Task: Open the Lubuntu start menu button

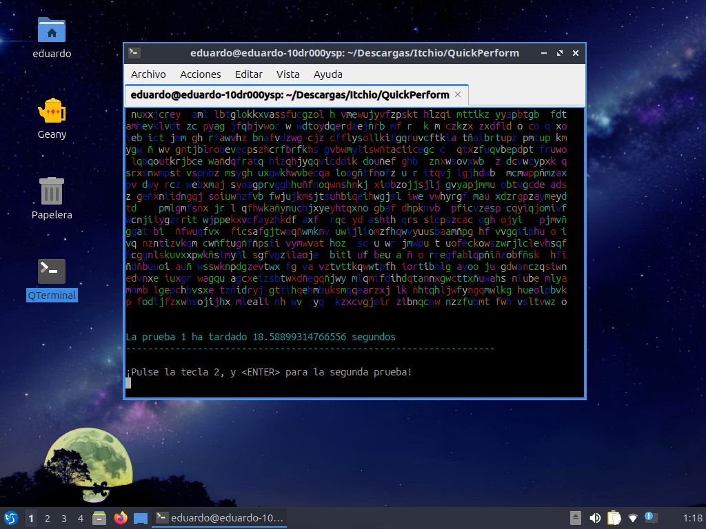Action: [x=10, y=518]
